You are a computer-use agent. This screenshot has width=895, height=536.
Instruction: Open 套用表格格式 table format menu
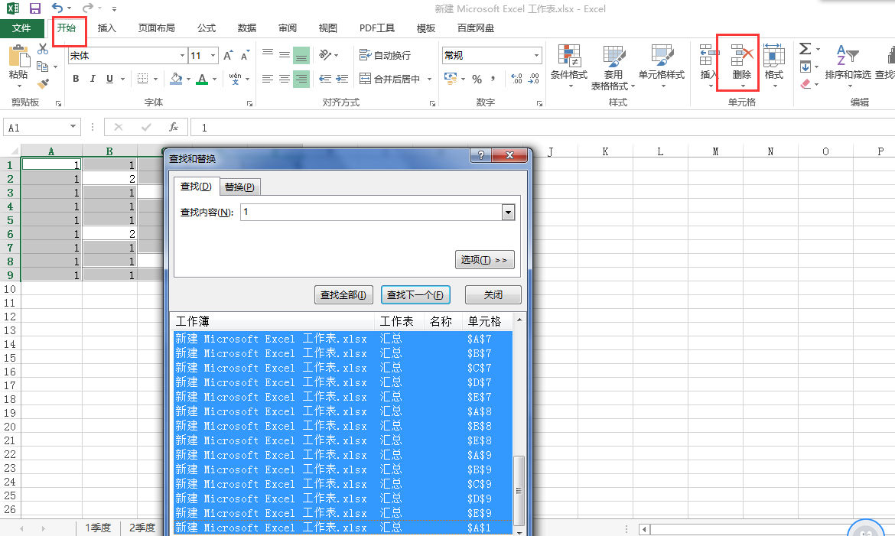613,67
